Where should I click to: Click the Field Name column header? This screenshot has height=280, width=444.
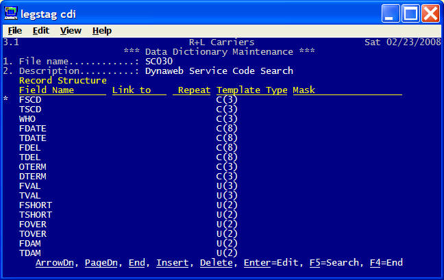coord(47,90)
